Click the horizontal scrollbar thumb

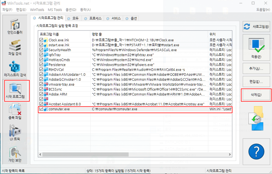click(x=86, y=154)
